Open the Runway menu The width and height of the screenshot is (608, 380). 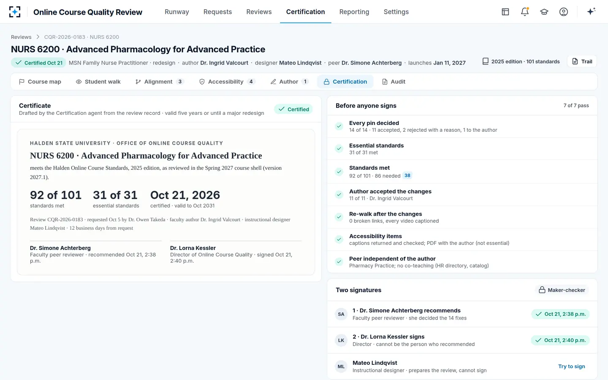click(177, 12)
